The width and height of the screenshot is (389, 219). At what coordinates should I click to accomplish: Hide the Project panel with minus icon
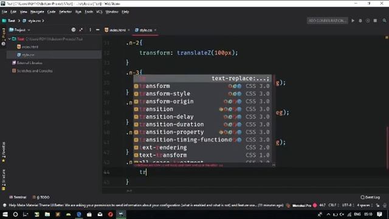coord(98,30)
